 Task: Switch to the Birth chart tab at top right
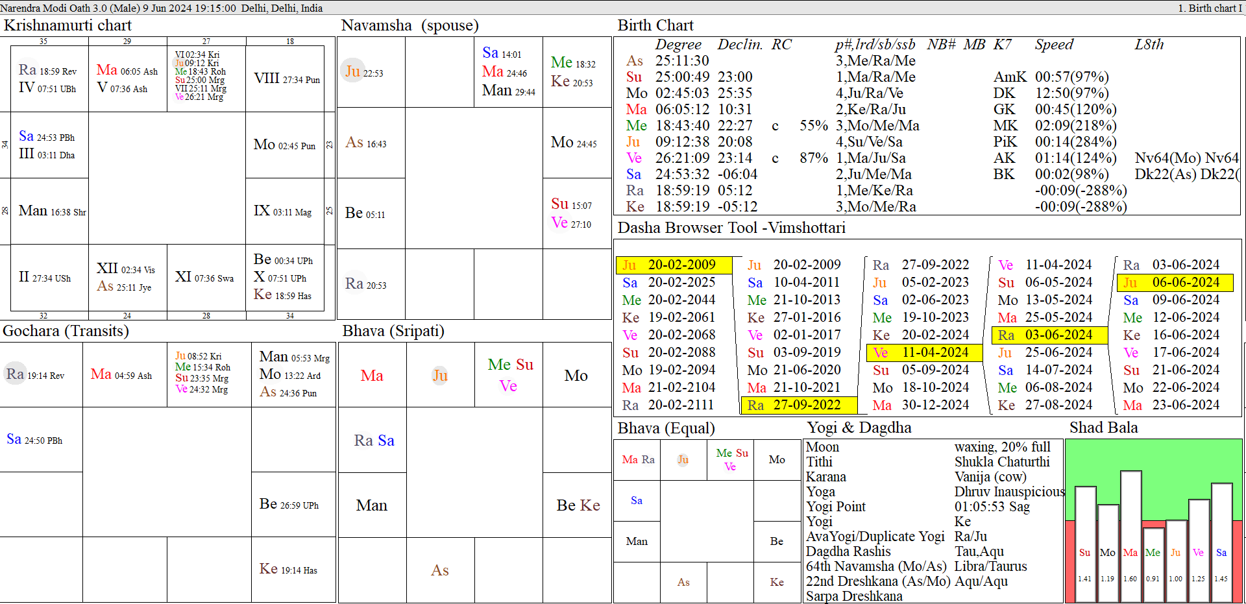[1212, 8]
